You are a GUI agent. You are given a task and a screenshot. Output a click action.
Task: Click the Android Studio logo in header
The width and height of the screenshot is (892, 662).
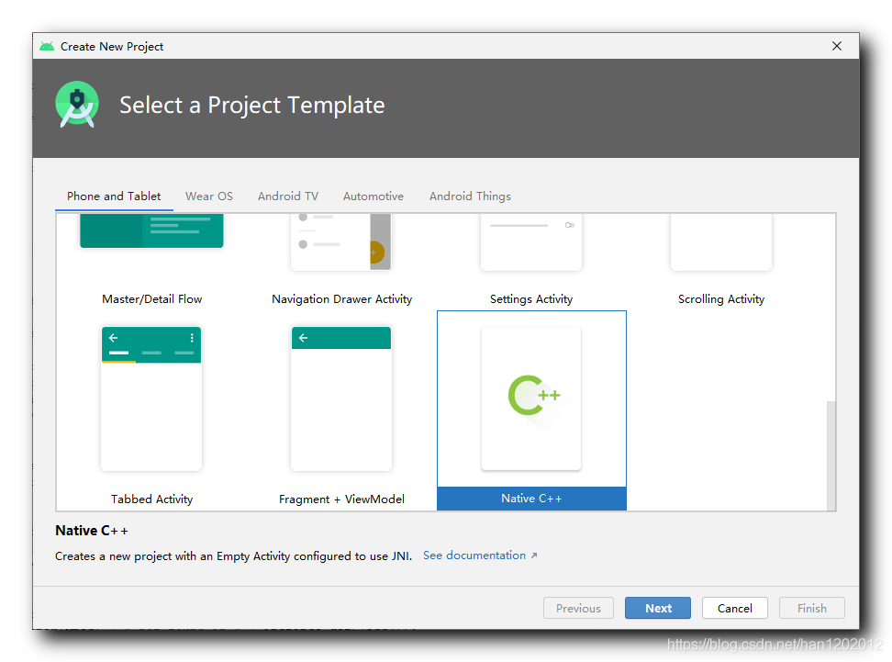pos(77,104)
